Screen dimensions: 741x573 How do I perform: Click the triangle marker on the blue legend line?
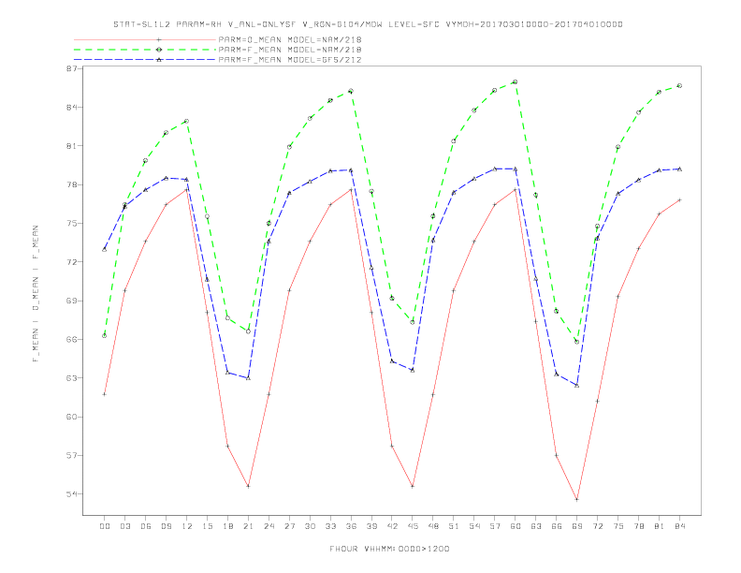[x=159, y=60]
